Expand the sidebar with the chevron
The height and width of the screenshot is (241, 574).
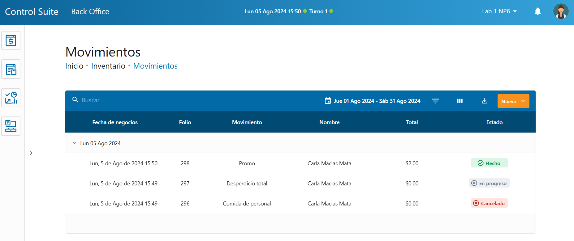point(31,153)
